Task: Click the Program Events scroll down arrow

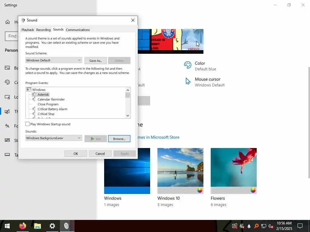Action: (x=128, y=116)
